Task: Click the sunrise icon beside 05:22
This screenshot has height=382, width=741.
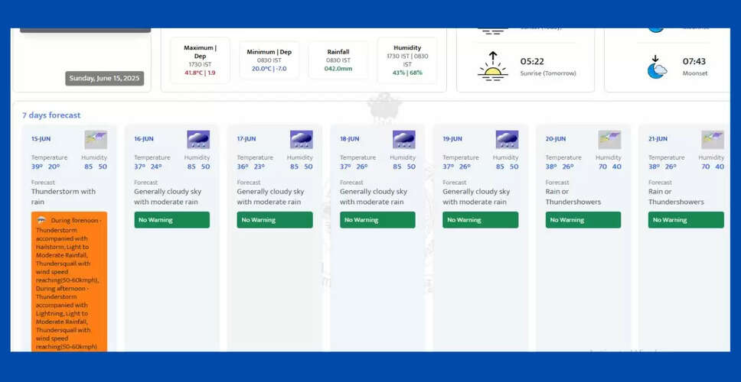Action: (x=492, y=66)
